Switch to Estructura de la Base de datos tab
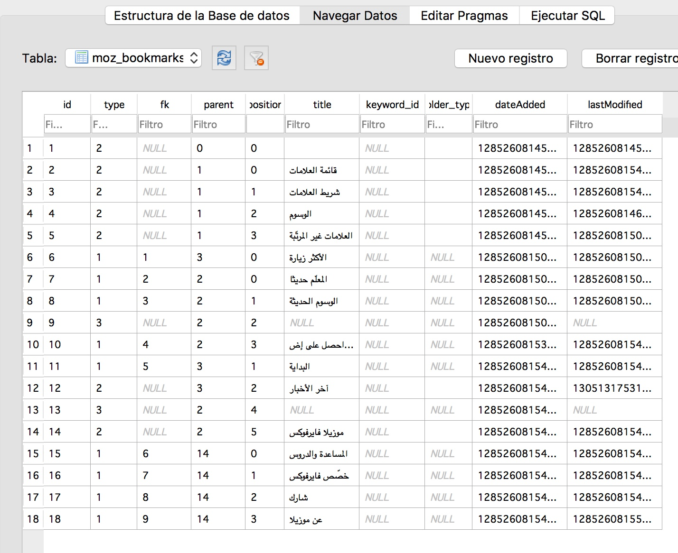Screen dimensions: 678x553 (x=202, y=16)
